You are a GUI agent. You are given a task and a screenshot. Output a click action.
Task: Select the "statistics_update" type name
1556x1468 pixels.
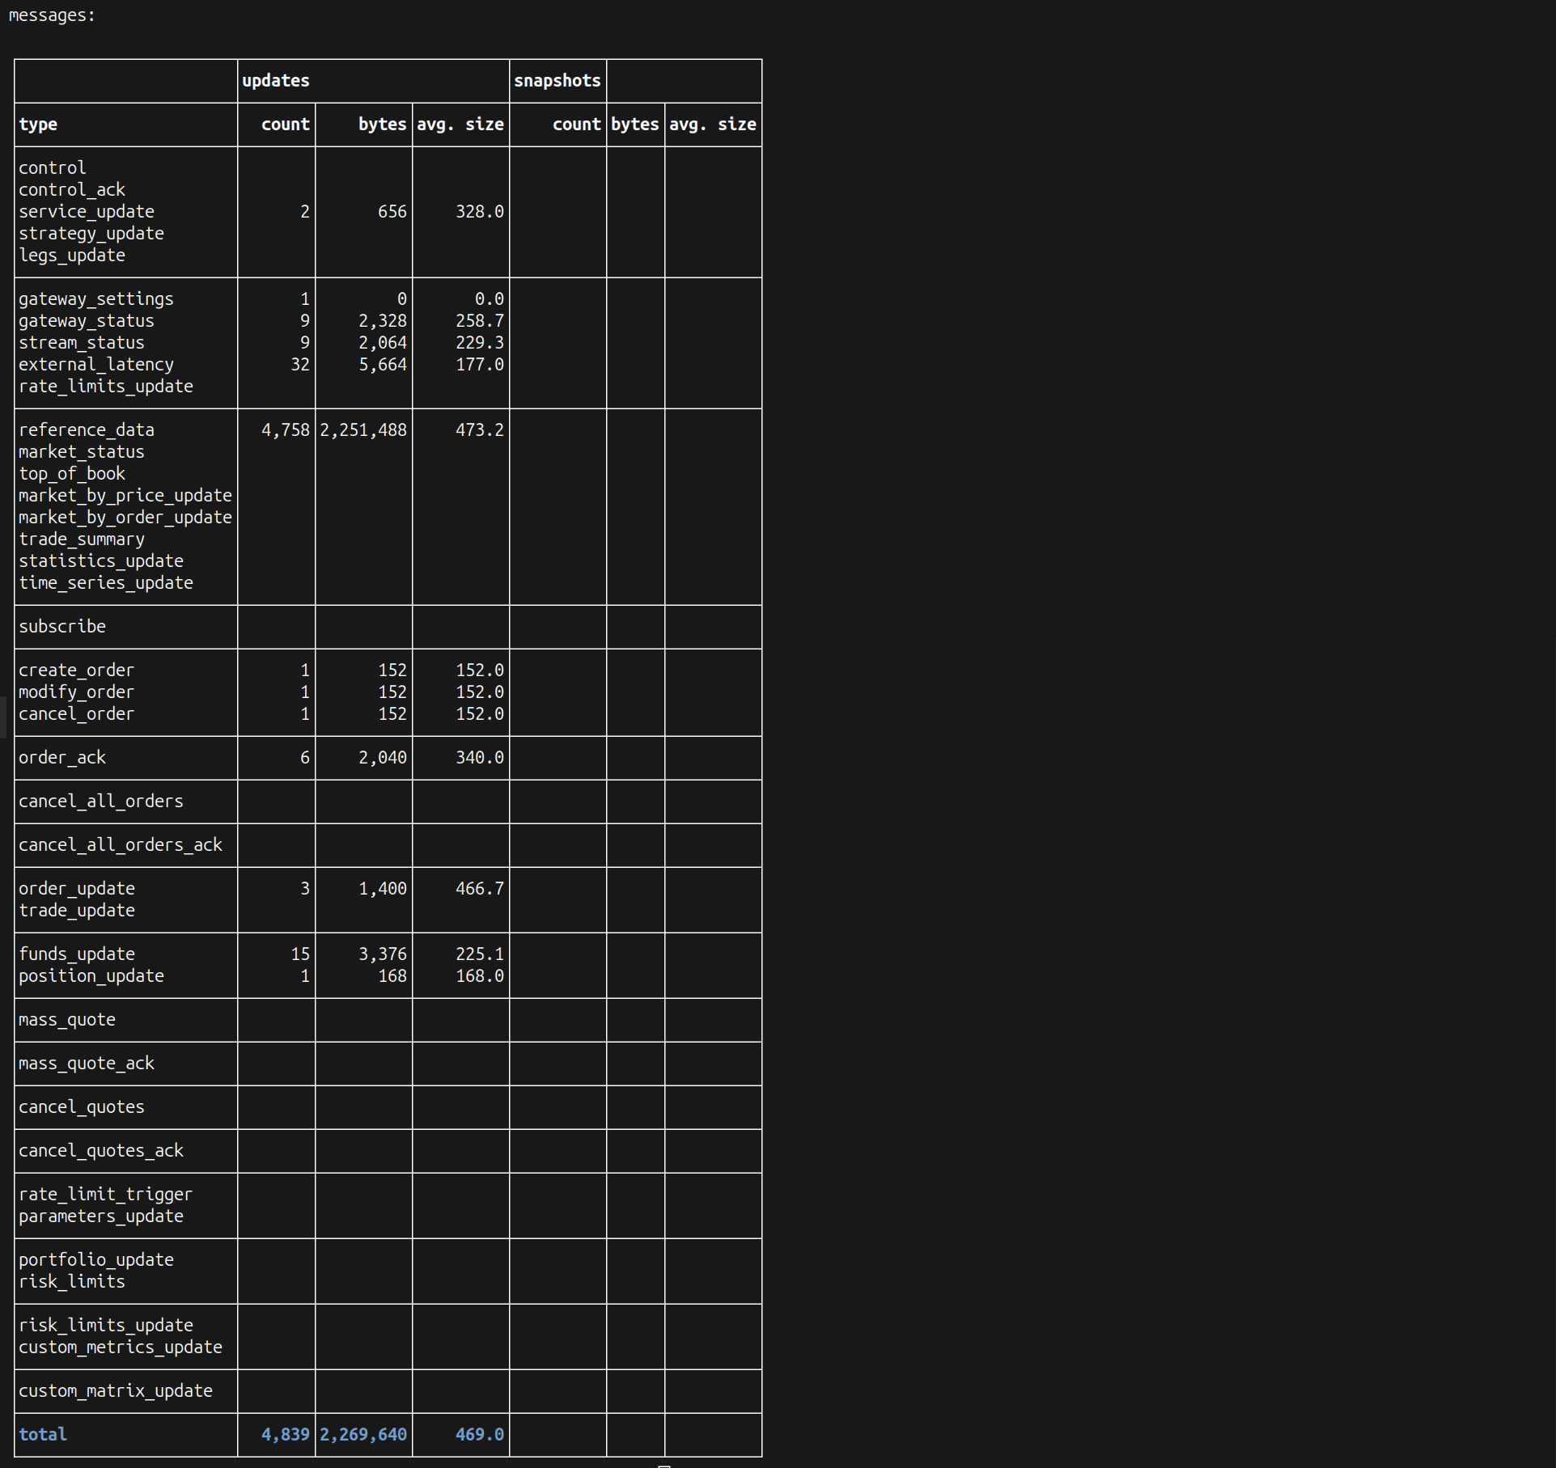pos(101,561)
